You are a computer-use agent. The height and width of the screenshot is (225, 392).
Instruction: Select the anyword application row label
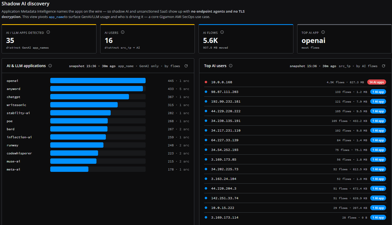[x=13, y=89]
